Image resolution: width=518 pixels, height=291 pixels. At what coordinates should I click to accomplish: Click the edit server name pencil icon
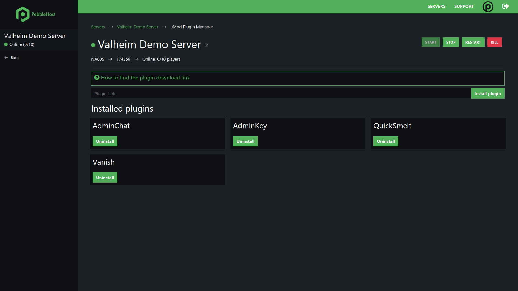207,45
